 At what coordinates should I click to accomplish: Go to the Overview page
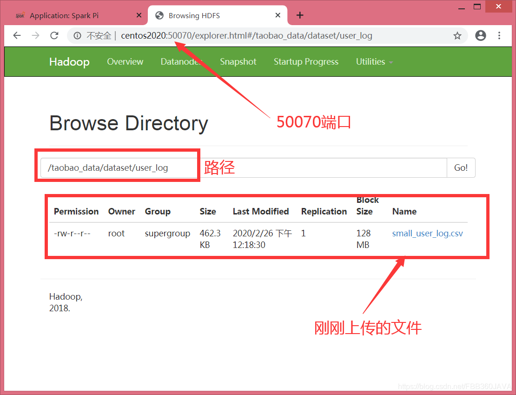(x=125, y=61)
